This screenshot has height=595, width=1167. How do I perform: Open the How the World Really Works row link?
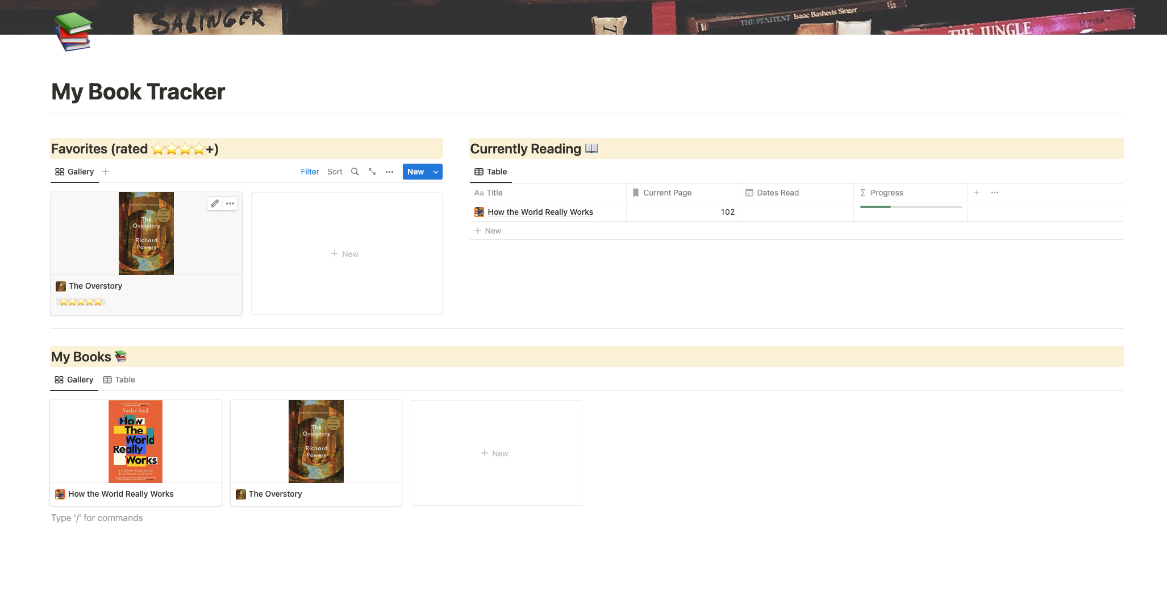coord(540,212)
